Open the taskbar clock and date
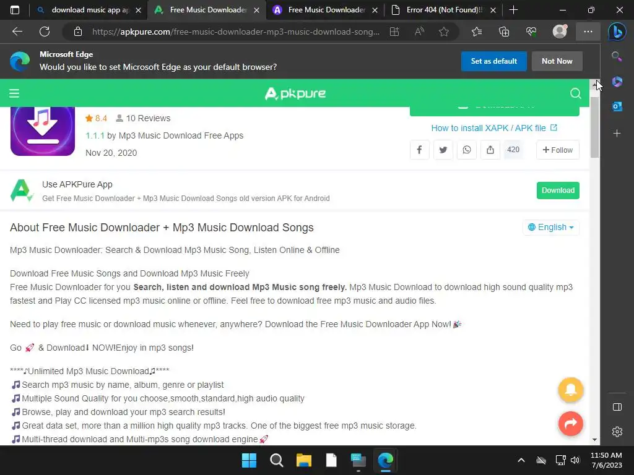Viewport: 634px width, 475px height. (x=606, y=460)
